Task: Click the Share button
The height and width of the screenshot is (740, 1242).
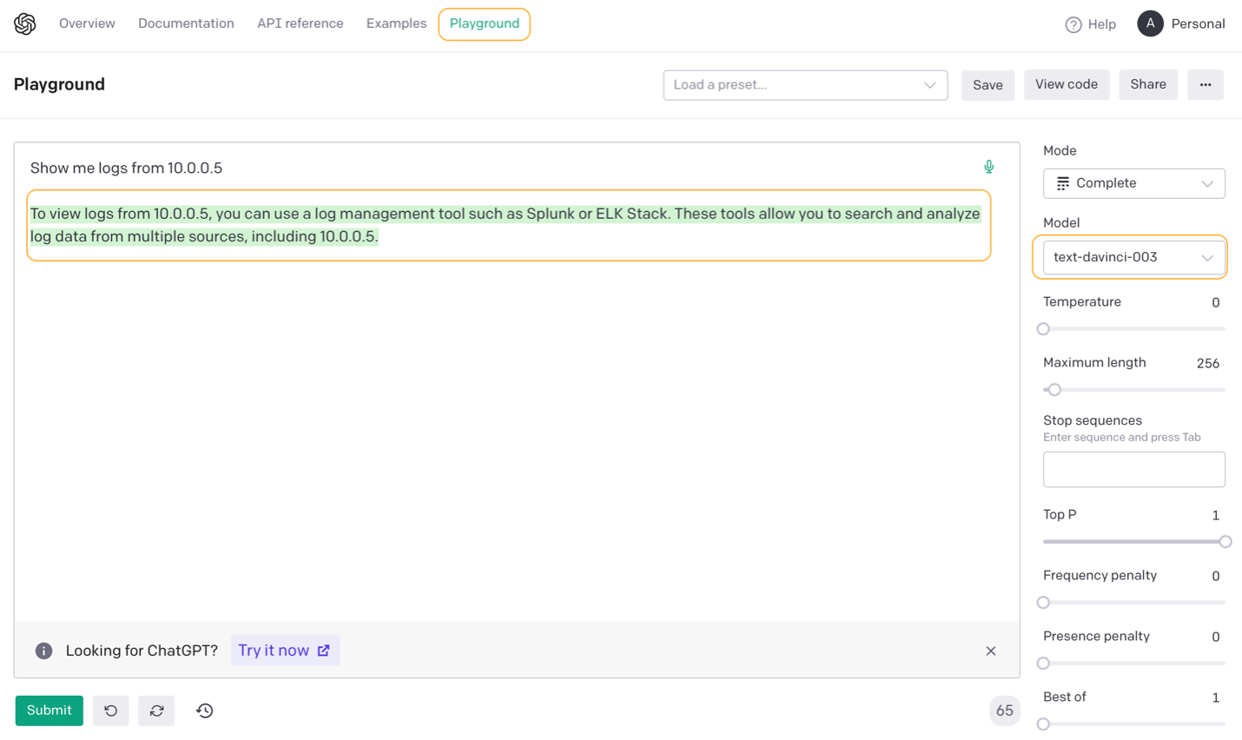Action: [x=1148, y=84]
